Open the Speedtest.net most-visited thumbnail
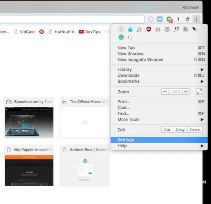The image size is (211, 204). pos(29,118)
